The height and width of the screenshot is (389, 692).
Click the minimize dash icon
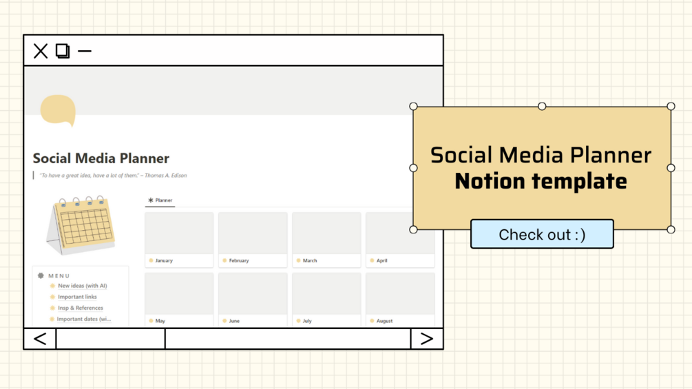tap(84, 51)
